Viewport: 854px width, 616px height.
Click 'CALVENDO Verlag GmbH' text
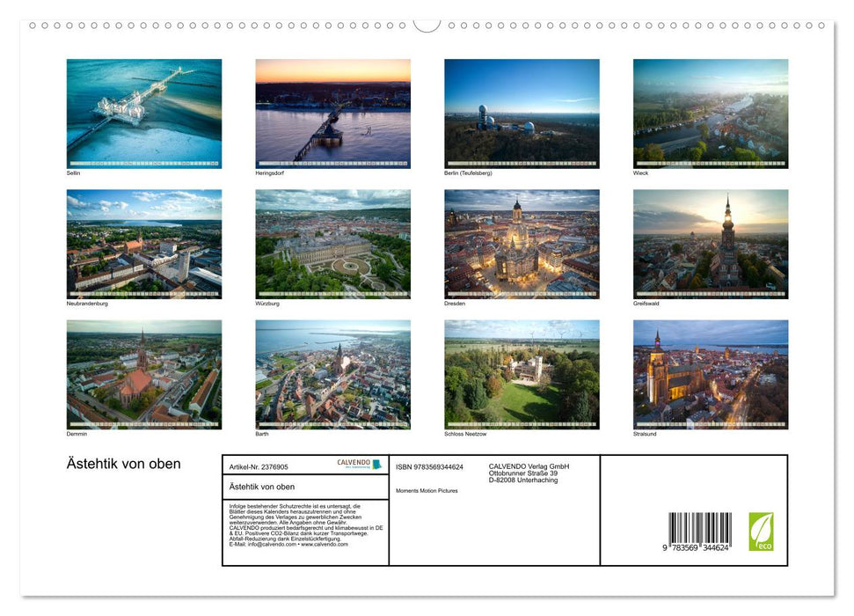coord(529,466)
